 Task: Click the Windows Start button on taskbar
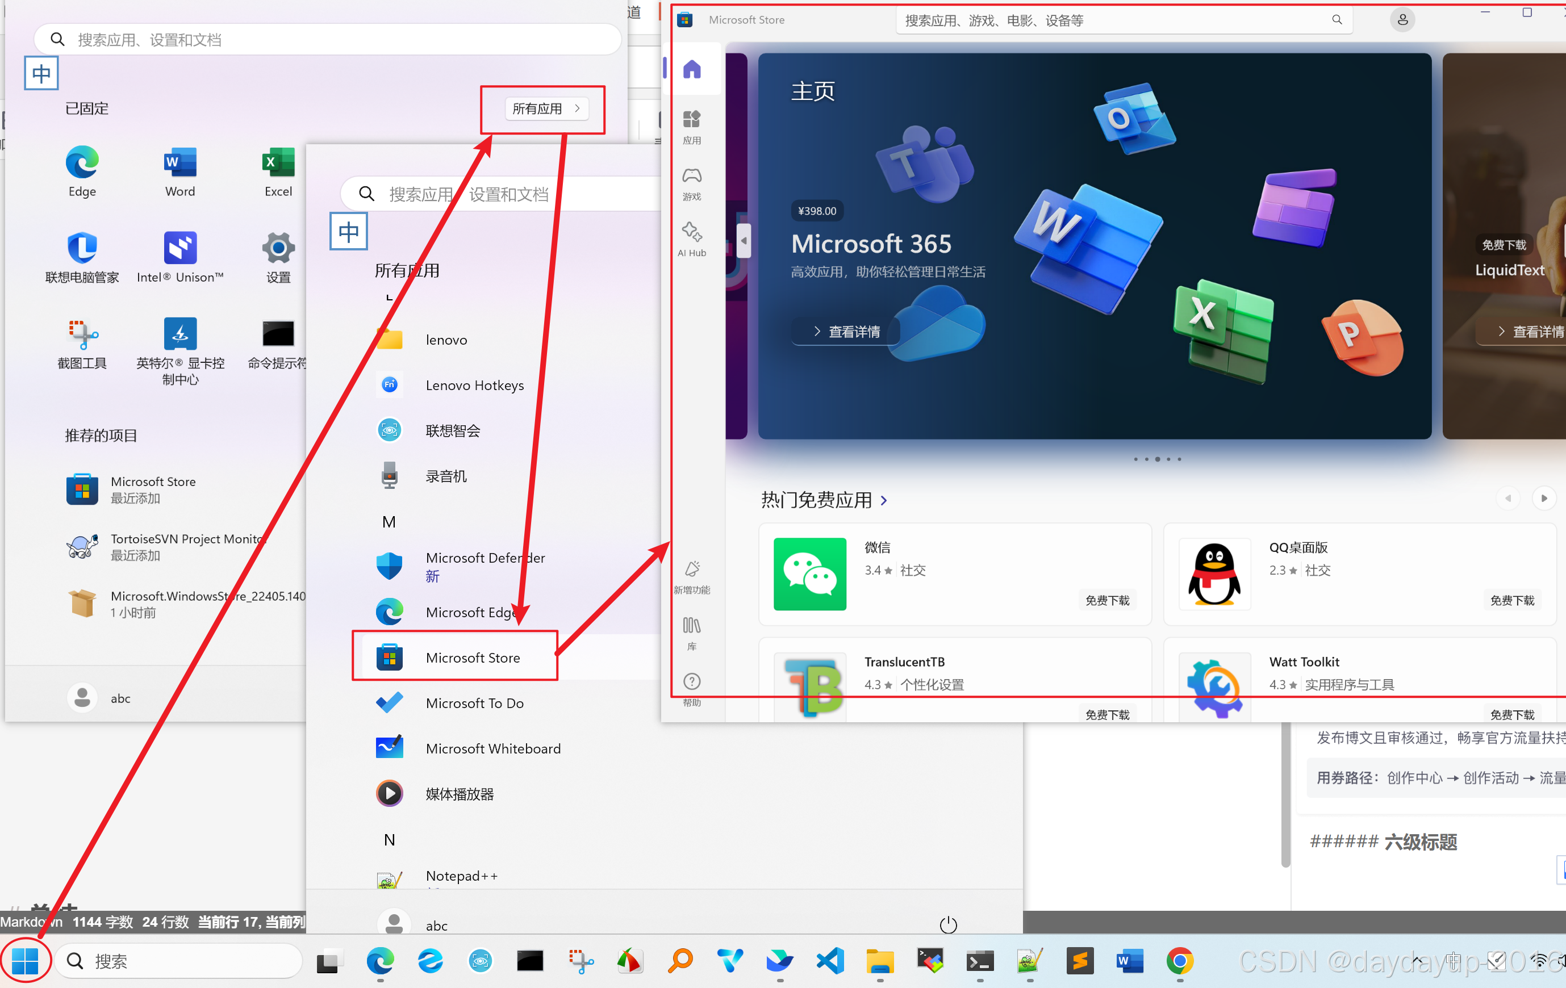click(26, 960)
